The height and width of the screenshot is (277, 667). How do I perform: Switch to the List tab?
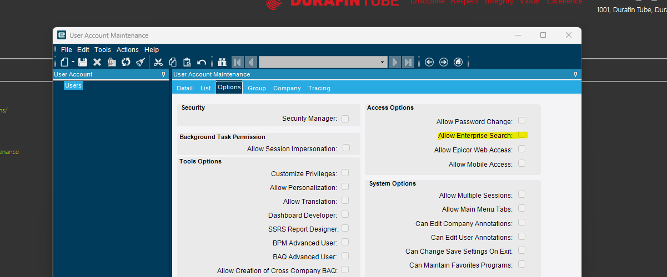[205, 88]
